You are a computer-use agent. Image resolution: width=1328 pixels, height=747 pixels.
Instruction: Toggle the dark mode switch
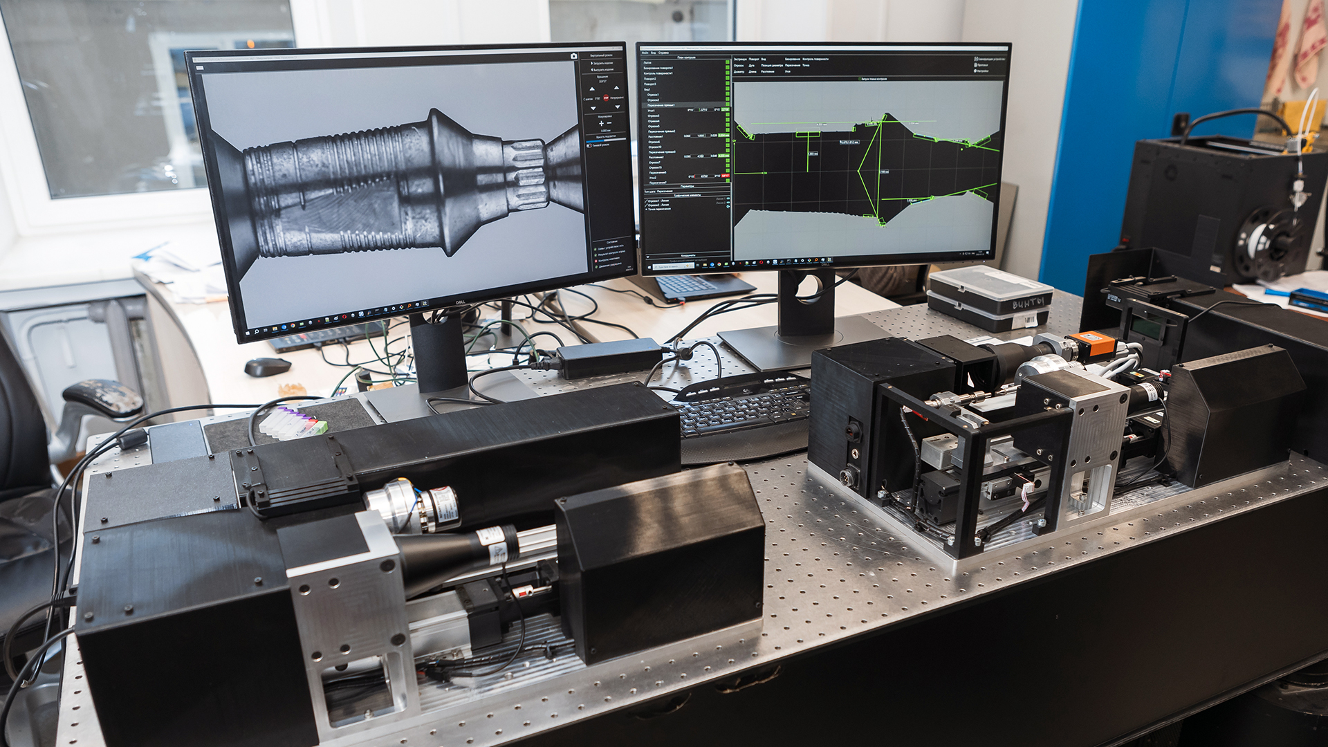pyautogui.click(x=589, y=145)
